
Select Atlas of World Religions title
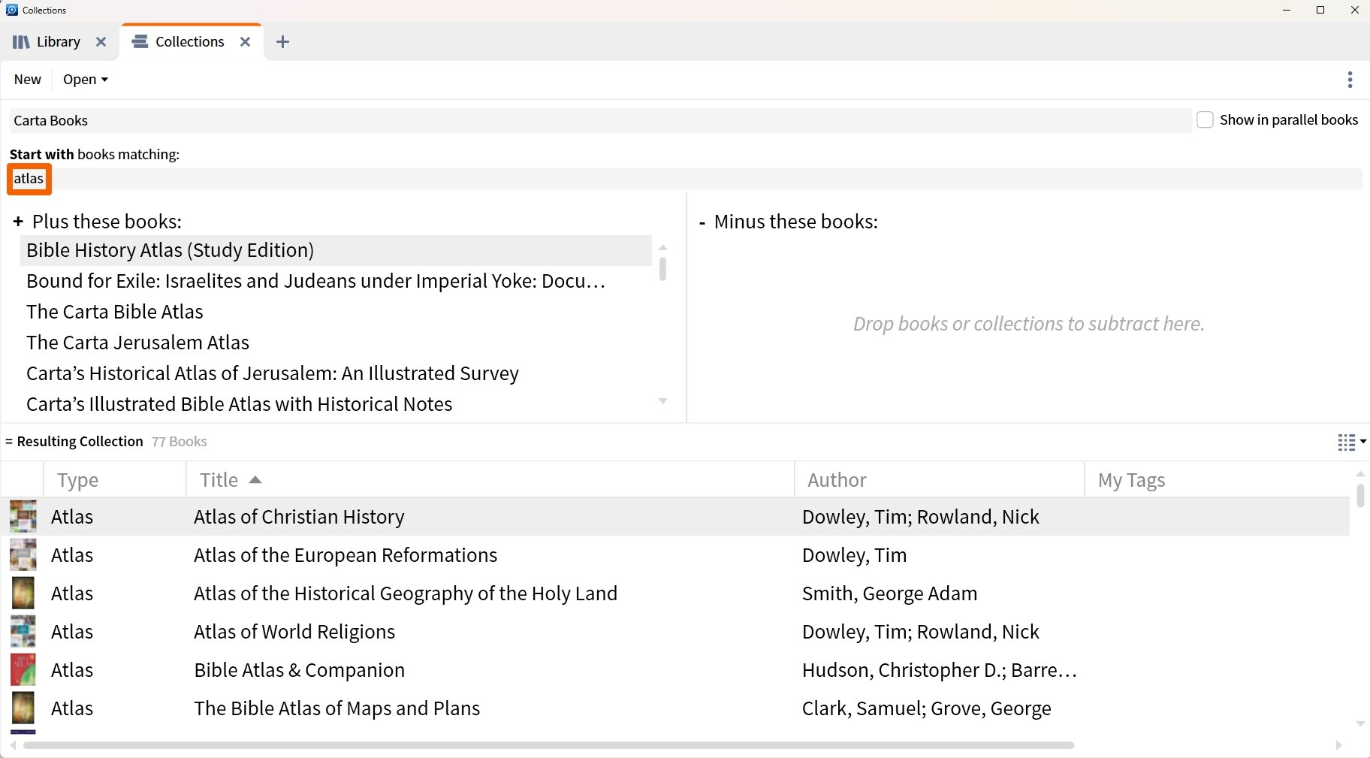click(x=294, y=632)
